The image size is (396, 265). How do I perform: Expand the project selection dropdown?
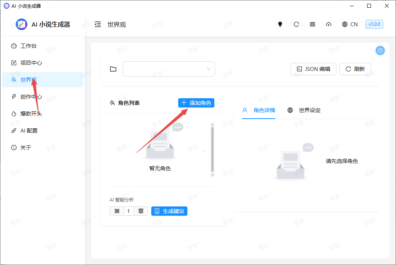[169, 69]
